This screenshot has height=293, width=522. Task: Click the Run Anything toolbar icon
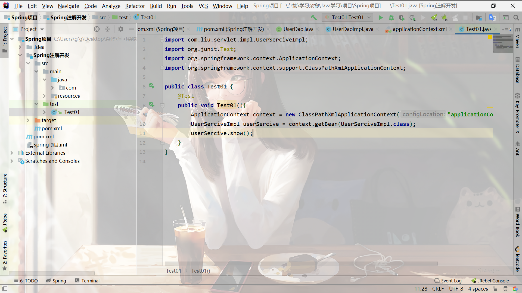click(506, 18)
